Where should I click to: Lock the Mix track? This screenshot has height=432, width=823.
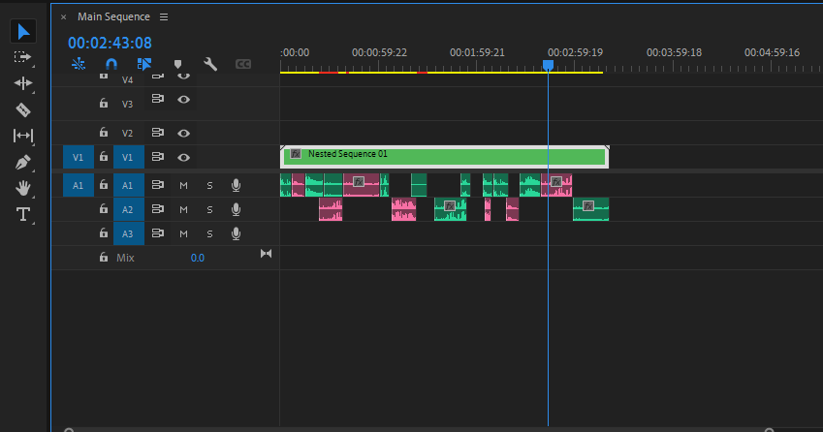pos(104,258)
